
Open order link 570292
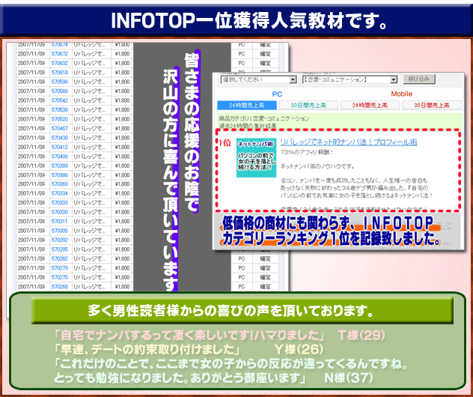(59, 240)
